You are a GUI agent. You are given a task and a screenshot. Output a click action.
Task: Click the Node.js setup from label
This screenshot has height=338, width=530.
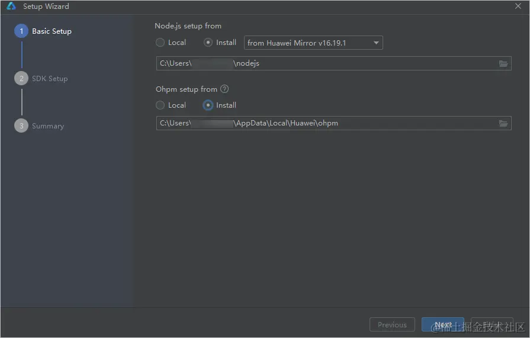point(188,26)
